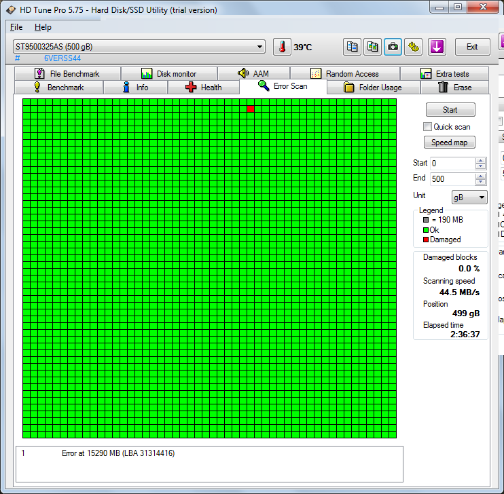This screenshot has height=494, width=504.
Task: Open the File menu
Action: [16, 27]
